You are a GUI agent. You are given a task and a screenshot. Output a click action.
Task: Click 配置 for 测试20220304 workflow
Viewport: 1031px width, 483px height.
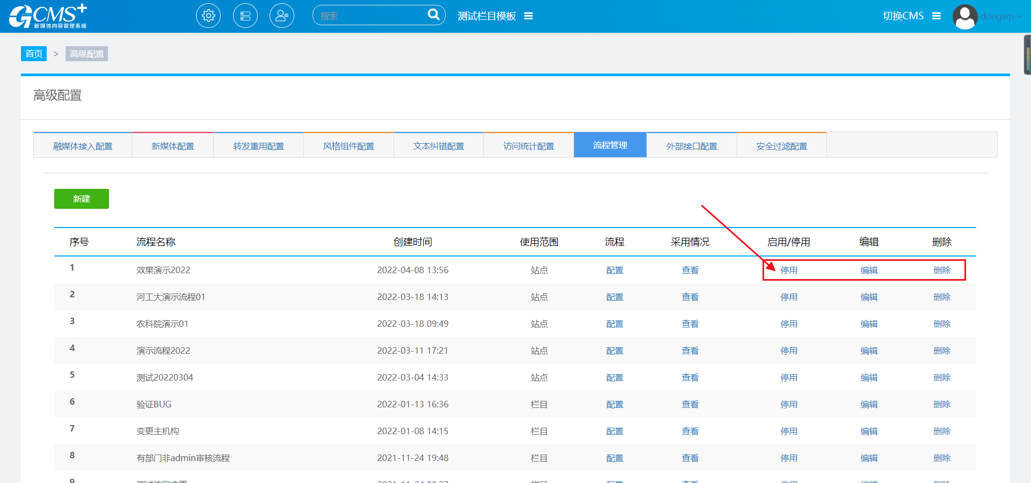[x=614, y=377]
